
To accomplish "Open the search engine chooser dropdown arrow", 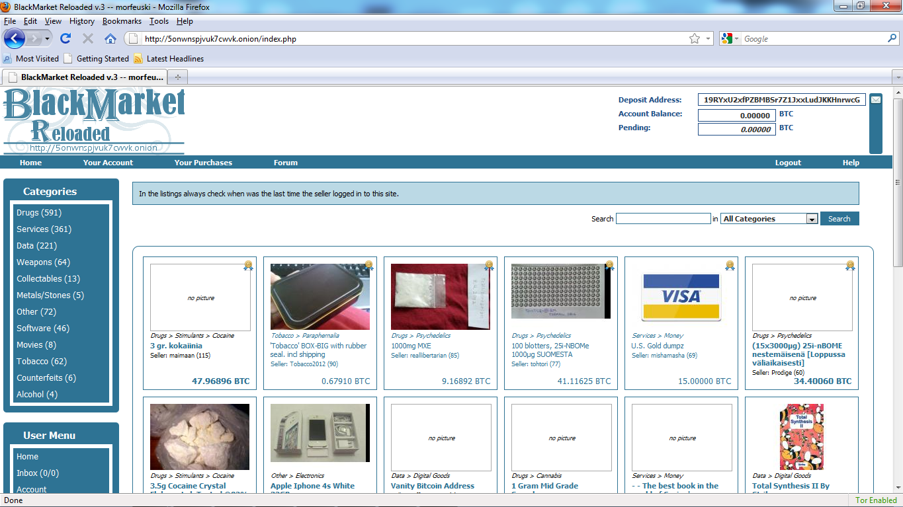I will (736, 39).
